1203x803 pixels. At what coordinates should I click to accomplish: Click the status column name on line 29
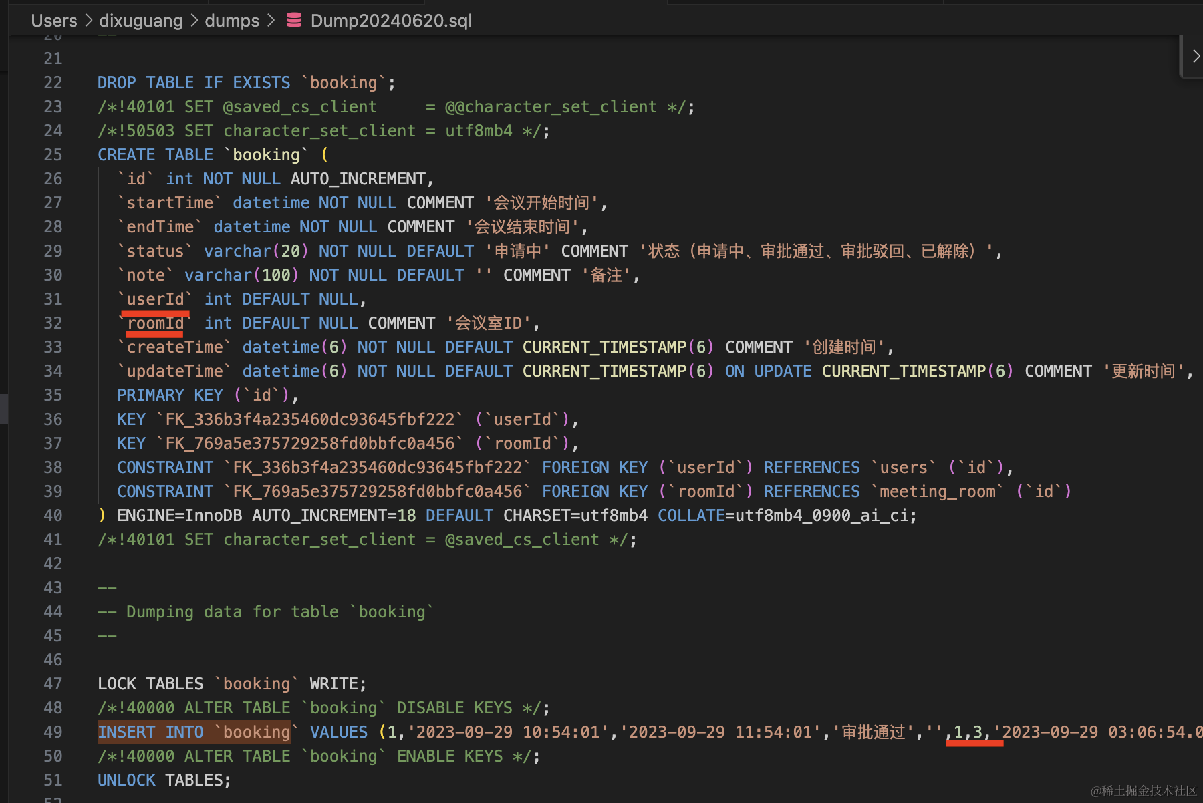click(155, 251)
